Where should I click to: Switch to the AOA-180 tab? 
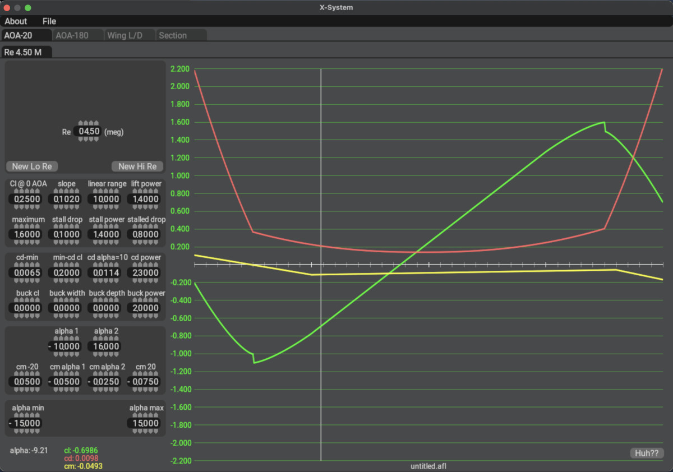pos(72,35)
